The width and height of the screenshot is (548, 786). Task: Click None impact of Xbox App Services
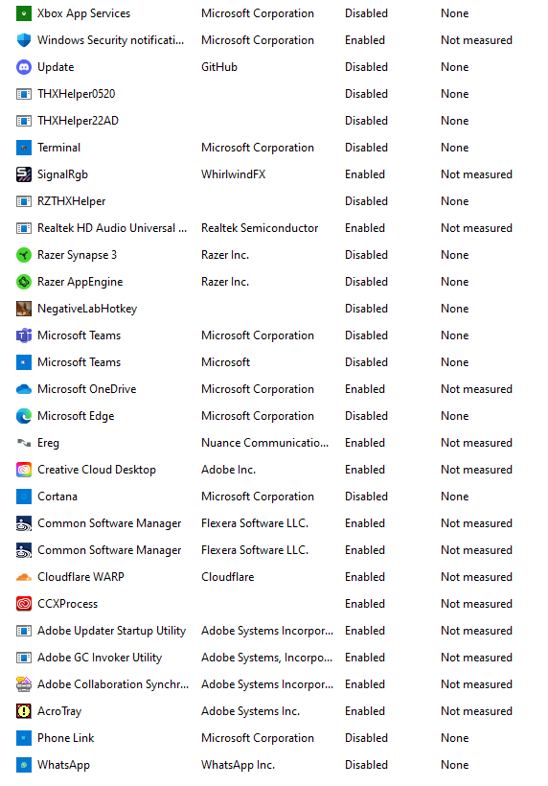point(455,13)
